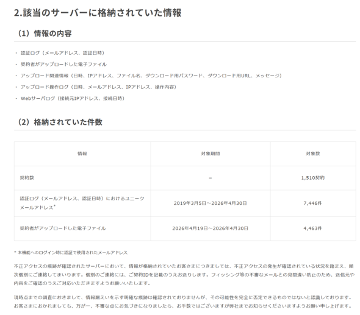Click the アップロード関連情報 bullet item
360x315 pixels.
click(x=151, y=76)
